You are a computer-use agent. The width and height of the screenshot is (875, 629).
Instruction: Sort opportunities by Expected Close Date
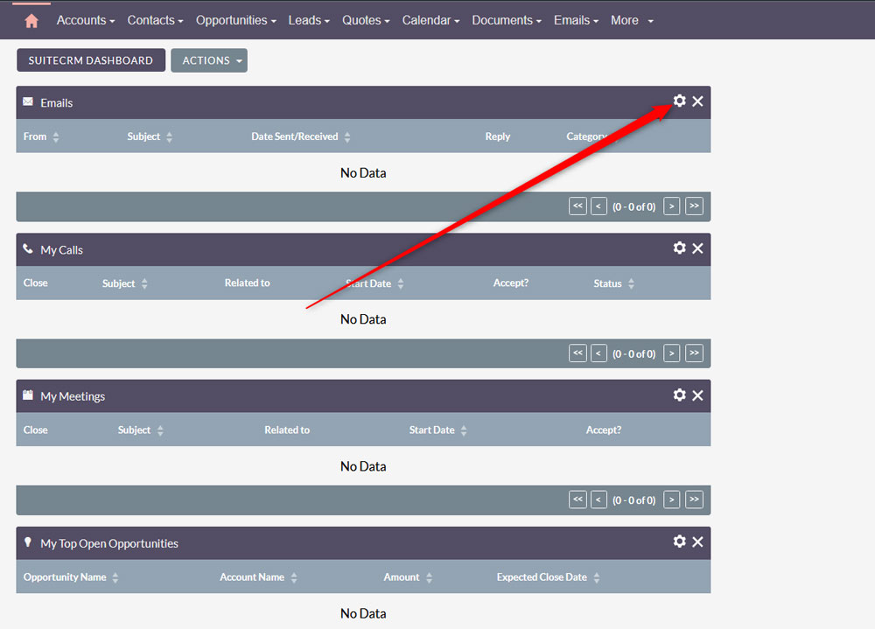[542, 577]
